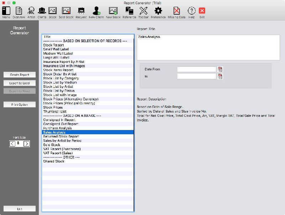Open the Sold Stock toolbar icon
The height and width of the screenshot is (215, 285).
(66, 12)
